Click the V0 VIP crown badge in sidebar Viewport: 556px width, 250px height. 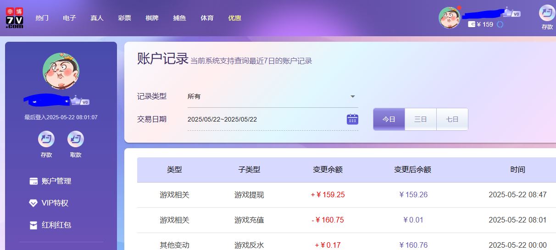point(81,101)
